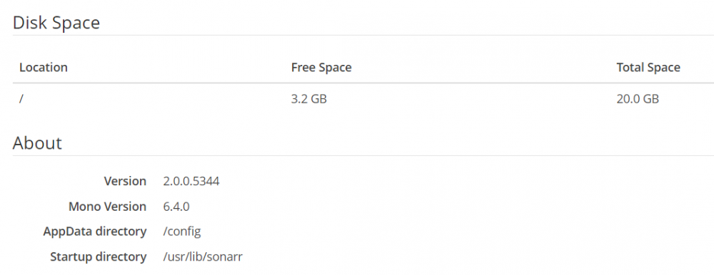Screen dimensions: 714x275
Task: Select the Location column header
Action: click(44, 67)
